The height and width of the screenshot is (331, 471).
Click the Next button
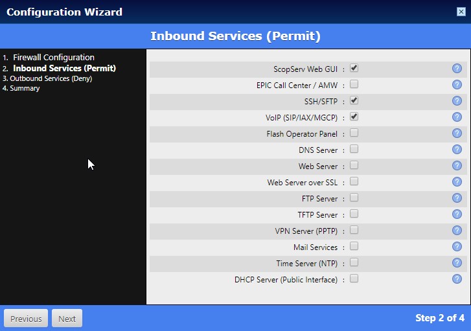(x=67, y=319)
